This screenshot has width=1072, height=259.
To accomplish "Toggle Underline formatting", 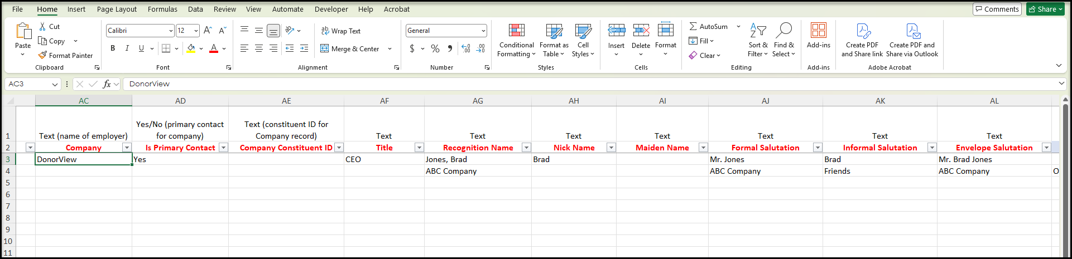I will pos(141,48).
